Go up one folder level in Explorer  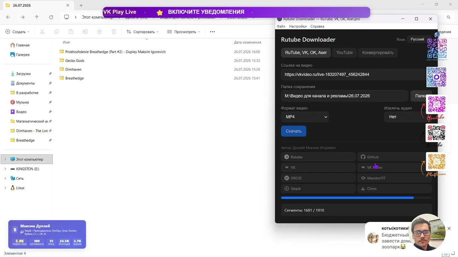point(37,17)
